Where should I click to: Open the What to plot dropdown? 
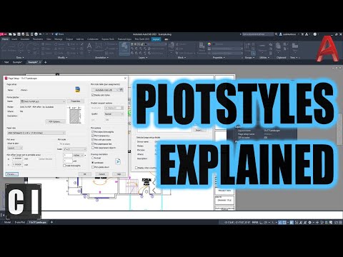coord(15,148)
